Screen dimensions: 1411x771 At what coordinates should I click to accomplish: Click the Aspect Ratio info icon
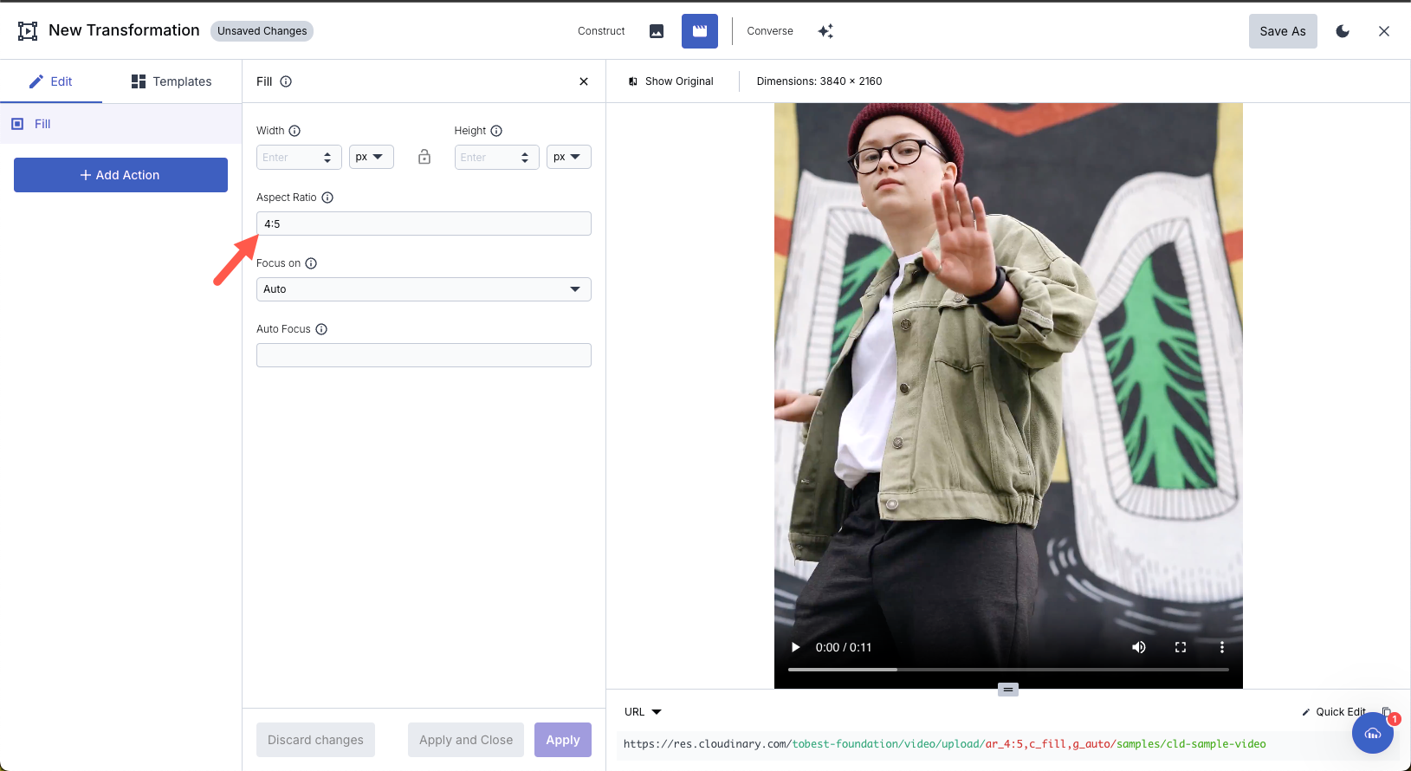327,198
